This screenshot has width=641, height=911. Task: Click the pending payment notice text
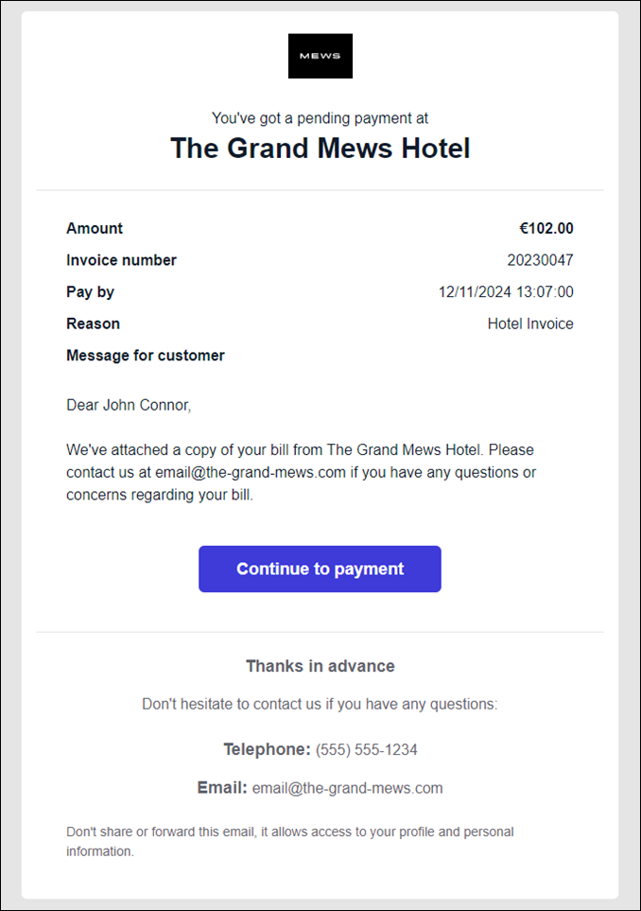320,118
